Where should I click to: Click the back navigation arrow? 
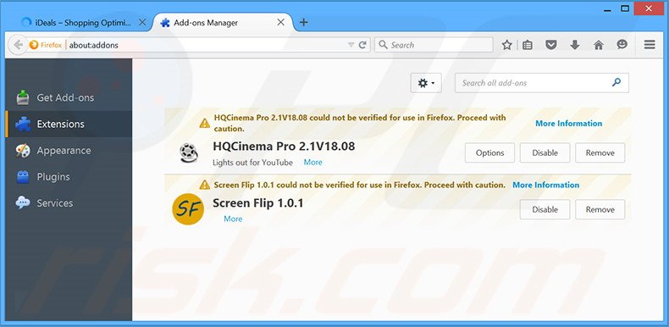[x=18, y=45]
